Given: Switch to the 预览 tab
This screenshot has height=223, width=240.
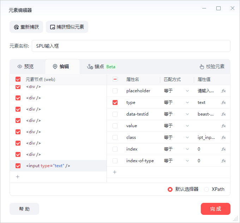Looking at the screenshot, I should coord(25,66).
